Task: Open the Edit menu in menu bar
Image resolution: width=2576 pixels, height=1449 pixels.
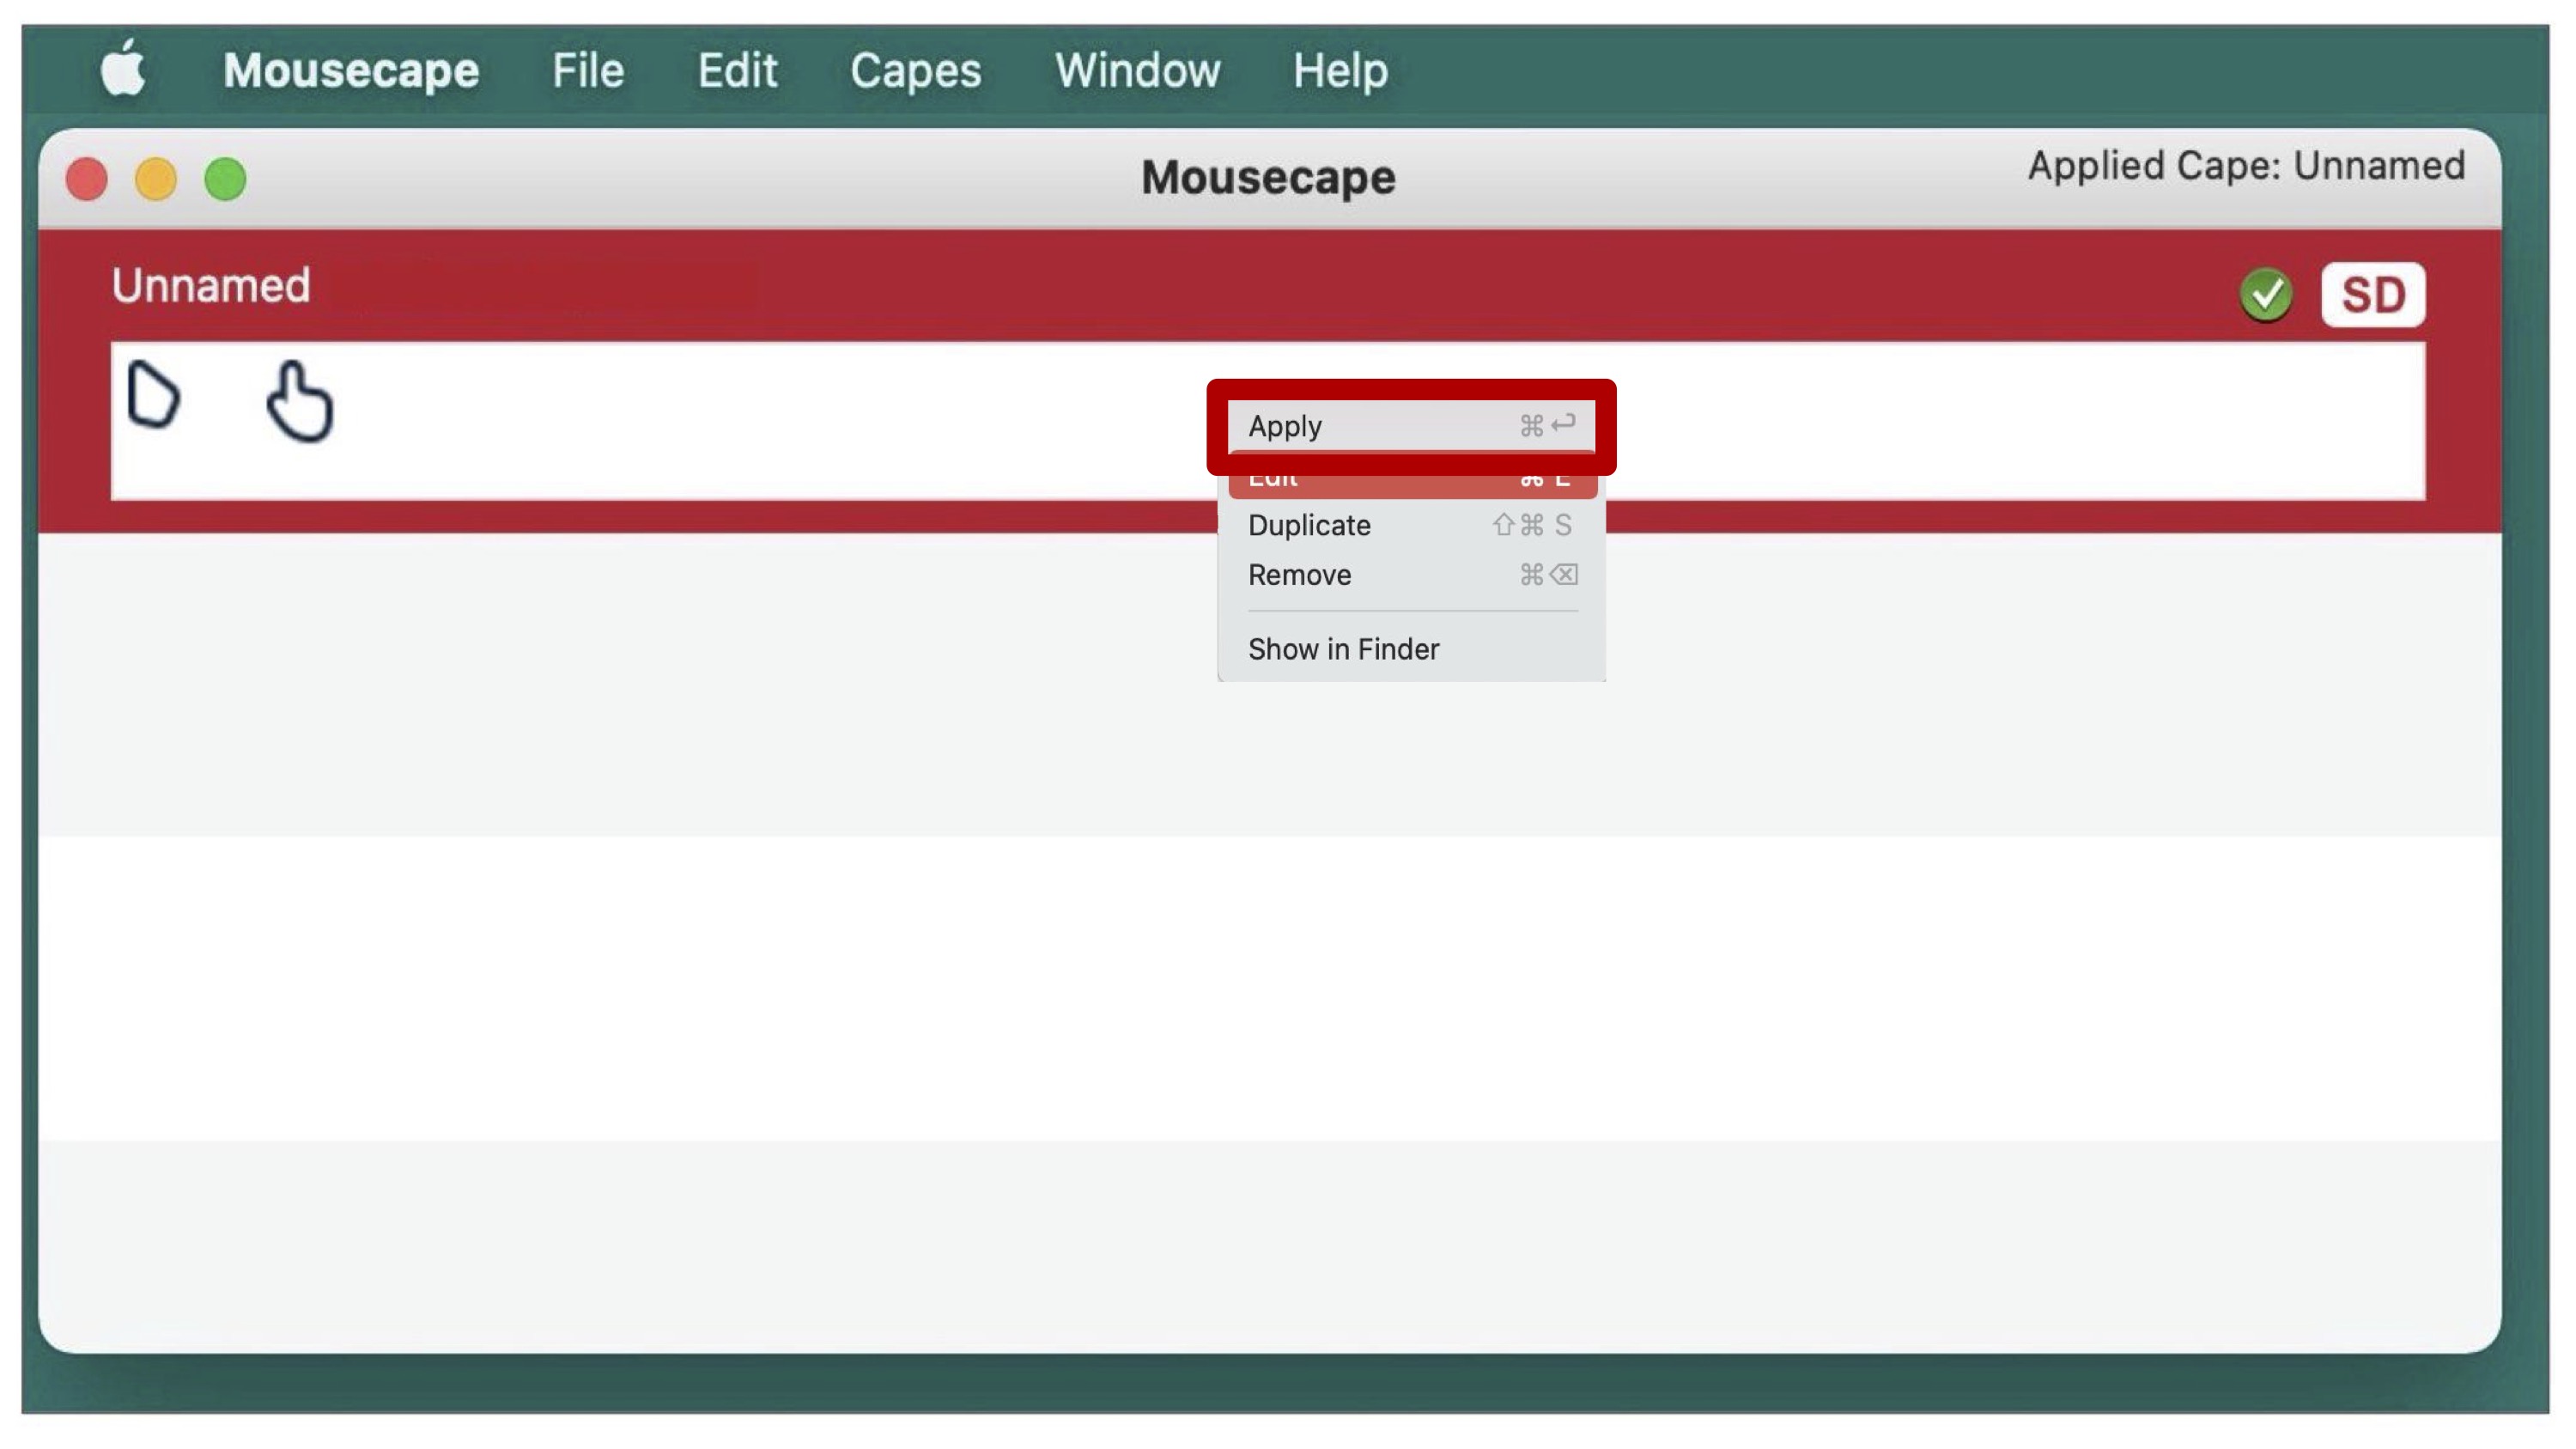Action: 737,70
